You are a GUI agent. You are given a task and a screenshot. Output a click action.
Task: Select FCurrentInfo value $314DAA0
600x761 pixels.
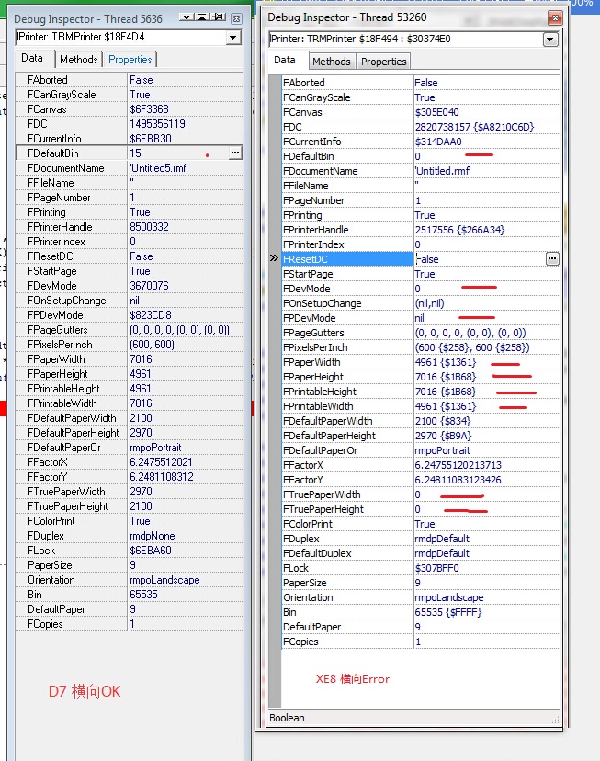[x=438, y=142]
